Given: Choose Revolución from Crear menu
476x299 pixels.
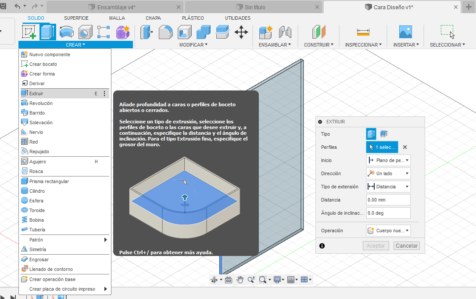Looking at the screenshot, I should [65, 103].
